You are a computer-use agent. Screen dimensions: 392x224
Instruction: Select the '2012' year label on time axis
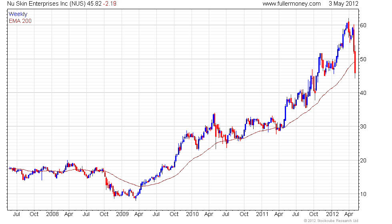(x=332, y=214)
